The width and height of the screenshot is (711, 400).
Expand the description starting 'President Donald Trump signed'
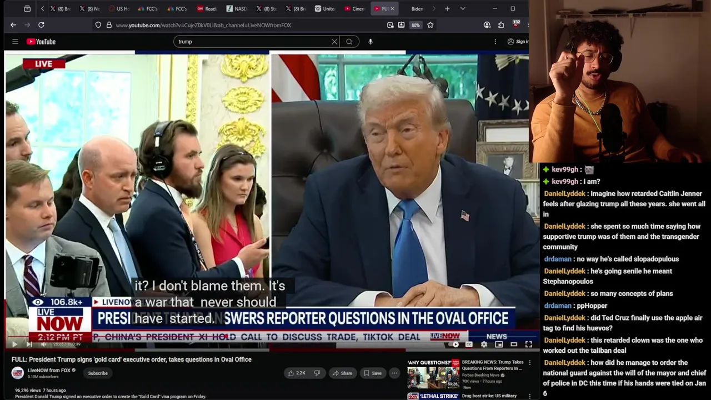[x=111, y=397]
